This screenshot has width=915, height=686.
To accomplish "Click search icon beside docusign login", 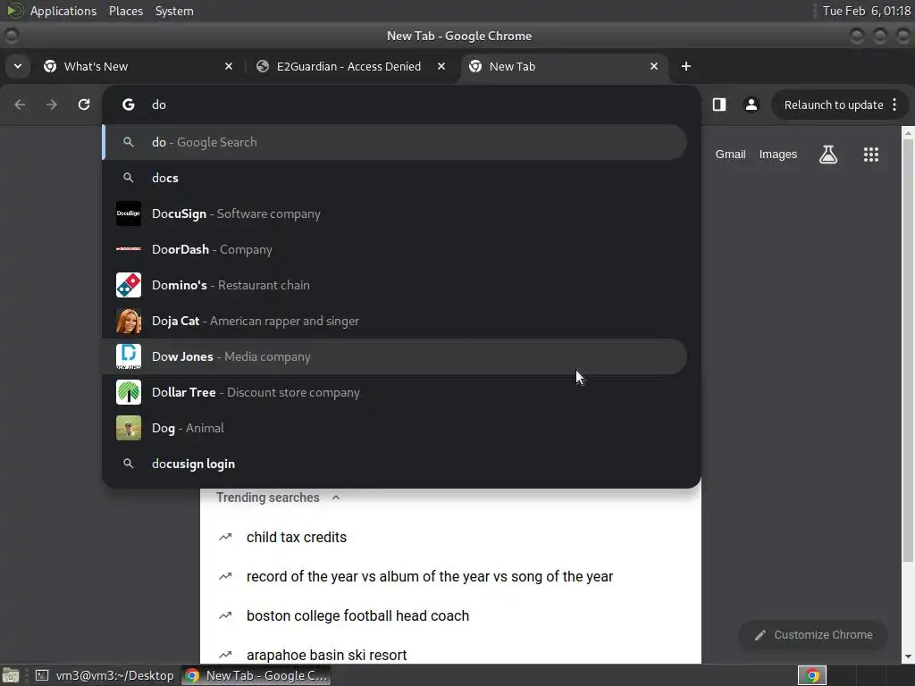I will pos(129,464).
